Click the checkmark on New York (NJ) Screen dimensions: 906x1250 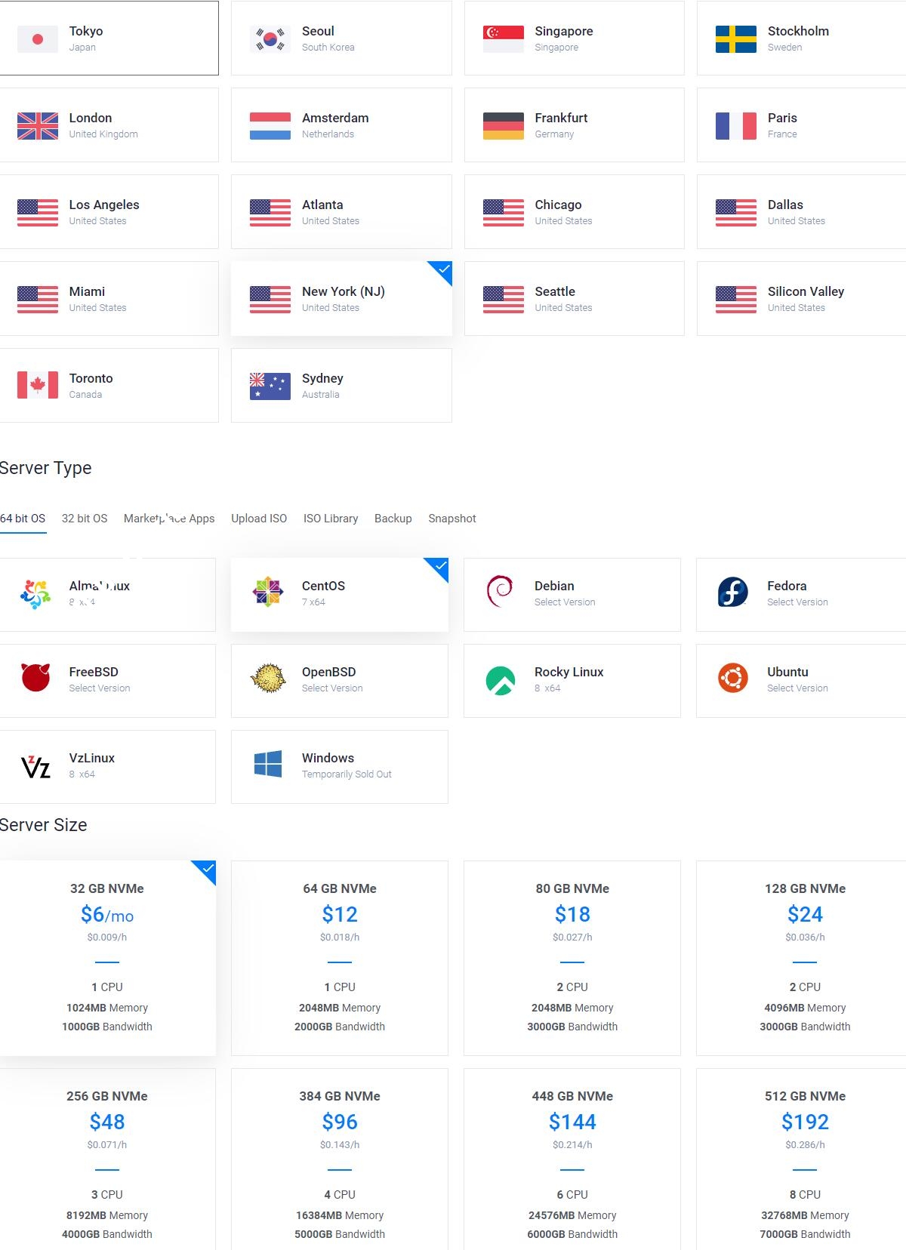[444, 269]
